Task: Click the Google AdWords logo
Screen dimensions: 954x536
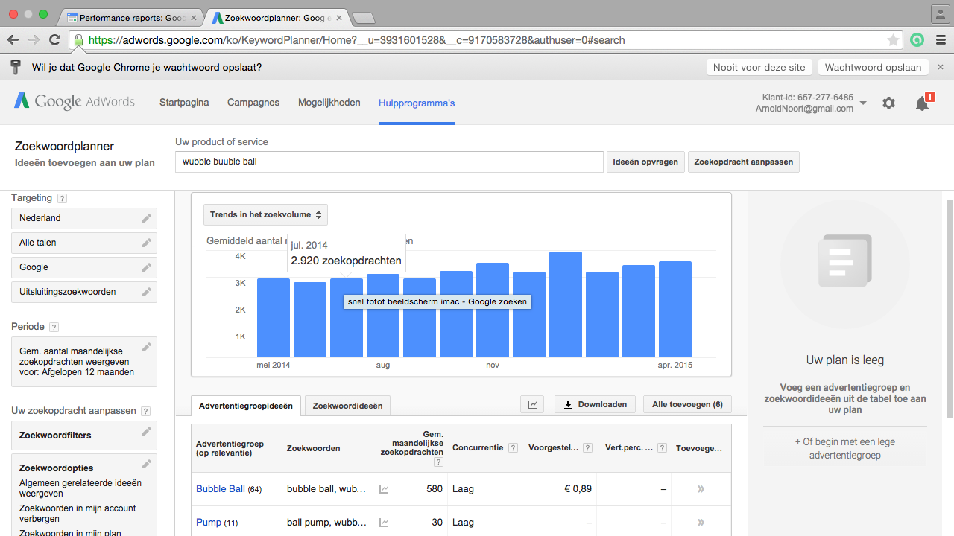Action: click(x=75, y=102)
